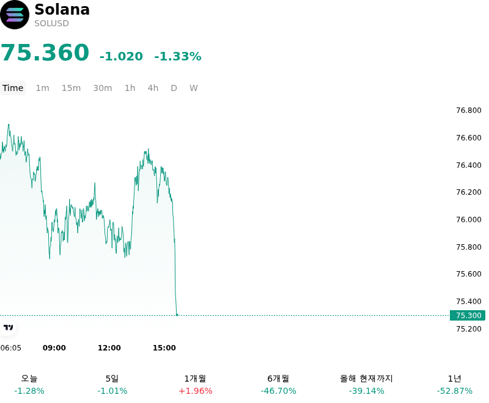
Task: Click the SOLUSD ticker symbol
Action: coord(51,23)
